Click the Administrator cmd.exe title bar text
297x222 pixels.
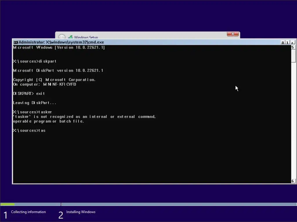[61, 42]
